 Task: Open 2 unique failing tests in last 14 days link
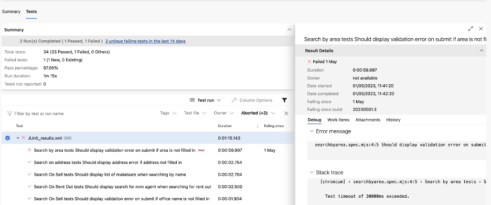coord(145,41)
